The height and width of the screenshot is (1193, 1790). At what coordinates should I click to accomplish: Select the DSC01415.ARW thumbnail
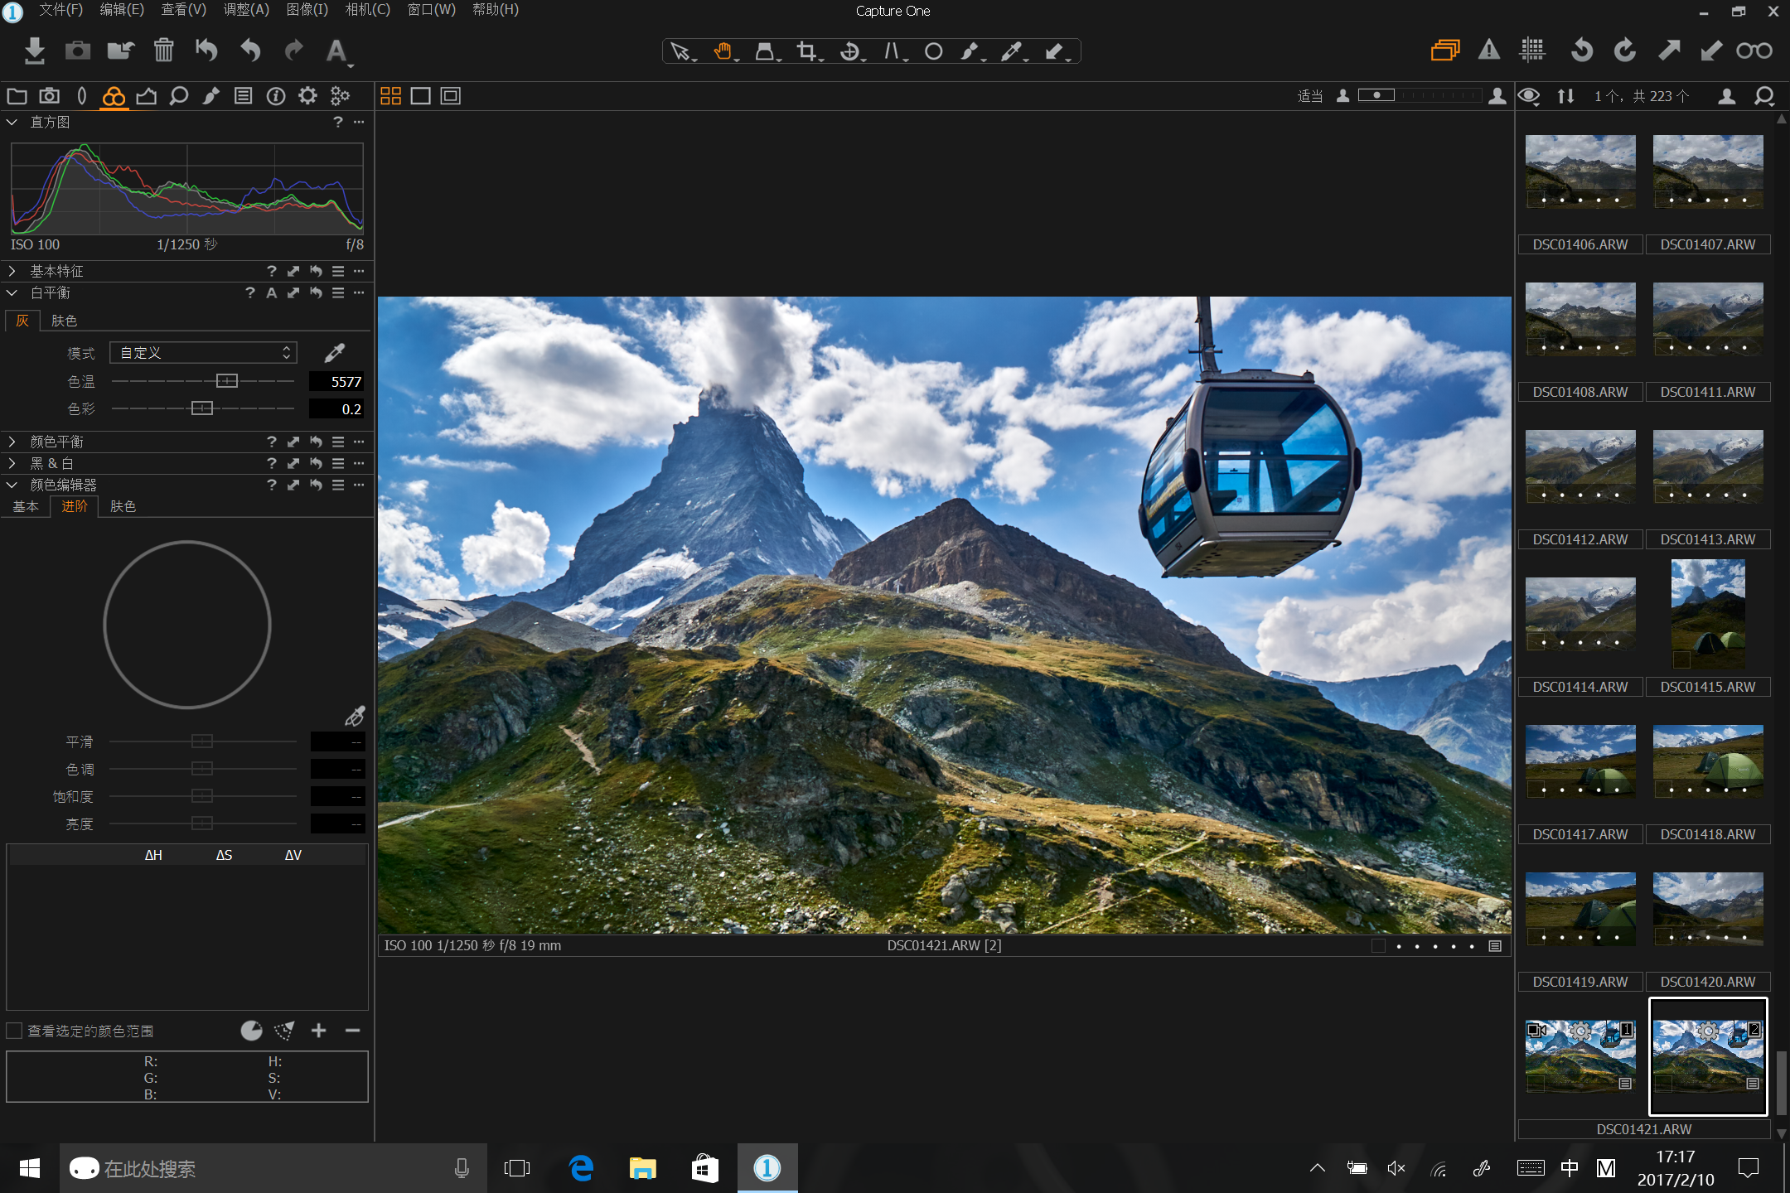[x=1707, y=615]
